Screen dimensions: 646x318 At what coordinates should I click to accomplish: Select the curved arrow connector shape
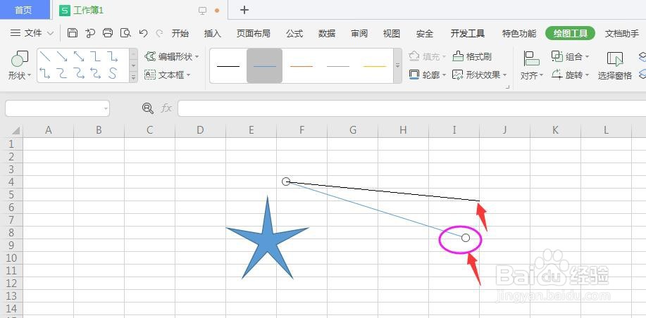tap(79, 73)
